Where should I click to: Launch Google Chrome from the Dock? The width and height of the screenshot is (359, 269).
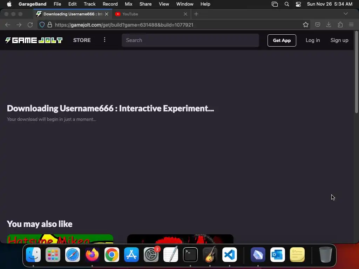(112, 255)
